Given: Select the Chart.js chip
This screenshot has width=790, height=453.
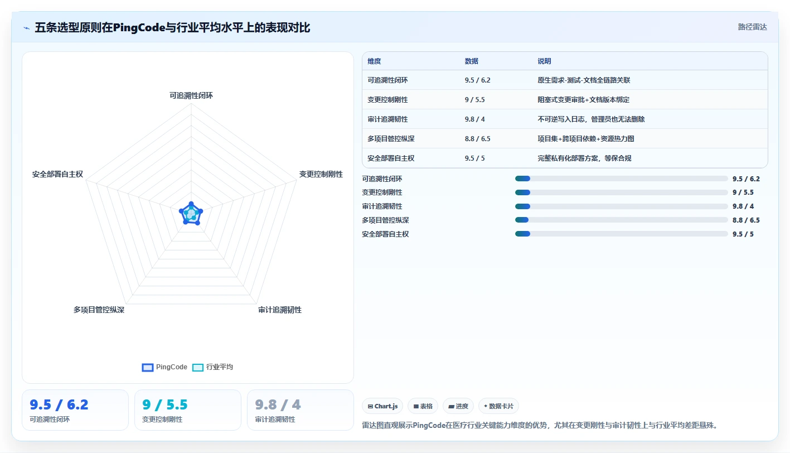Looking at the screenshot, I should pyautogui.click(x=382, y=406).
